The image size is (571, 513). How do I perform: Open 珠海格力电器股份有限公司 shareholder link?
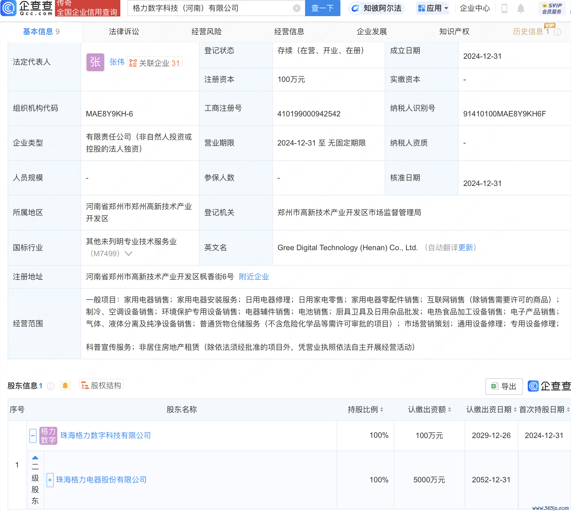[101, 480]
